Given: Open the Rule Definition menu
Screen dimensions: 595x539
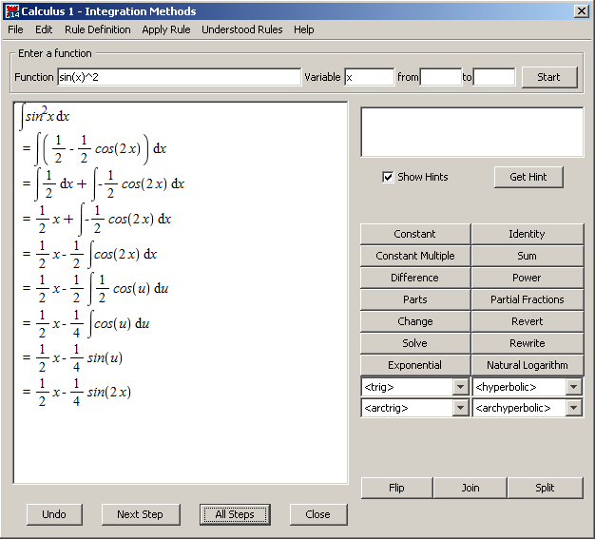Looking at the screenshot, I should click(x=98, y=29).
